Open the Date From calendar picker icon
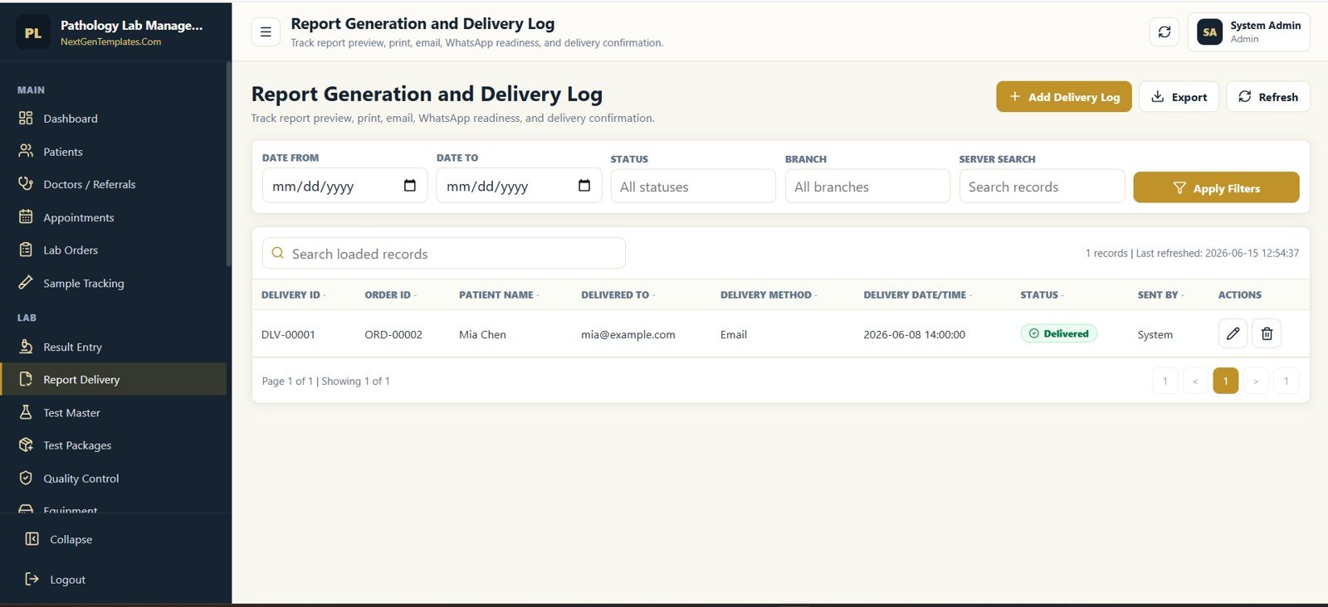 click(x=409, y=186)
